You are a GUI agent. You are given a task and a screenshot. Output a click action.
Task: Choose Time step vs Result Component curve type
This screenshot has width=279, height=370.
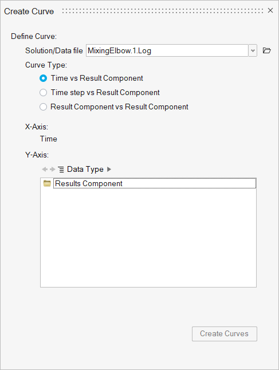click(43, 93)
